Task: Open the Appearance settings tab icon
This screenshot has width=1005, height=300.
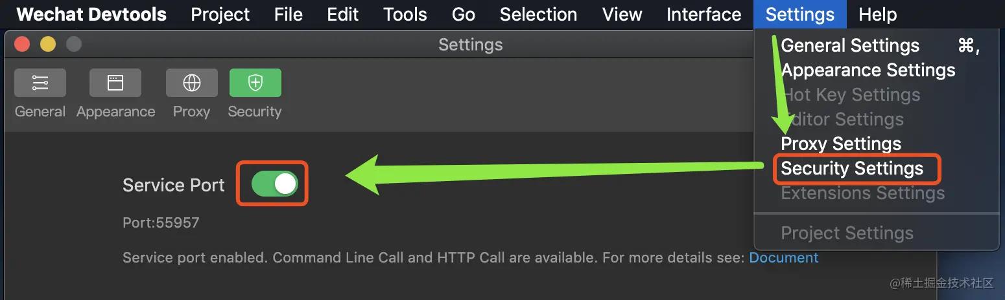Action: pos(115,83)
